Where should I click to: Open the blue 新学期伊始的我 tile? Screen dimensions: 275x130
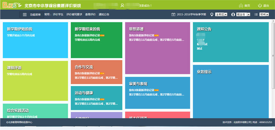pyautogui.click(x=35, y=40)
